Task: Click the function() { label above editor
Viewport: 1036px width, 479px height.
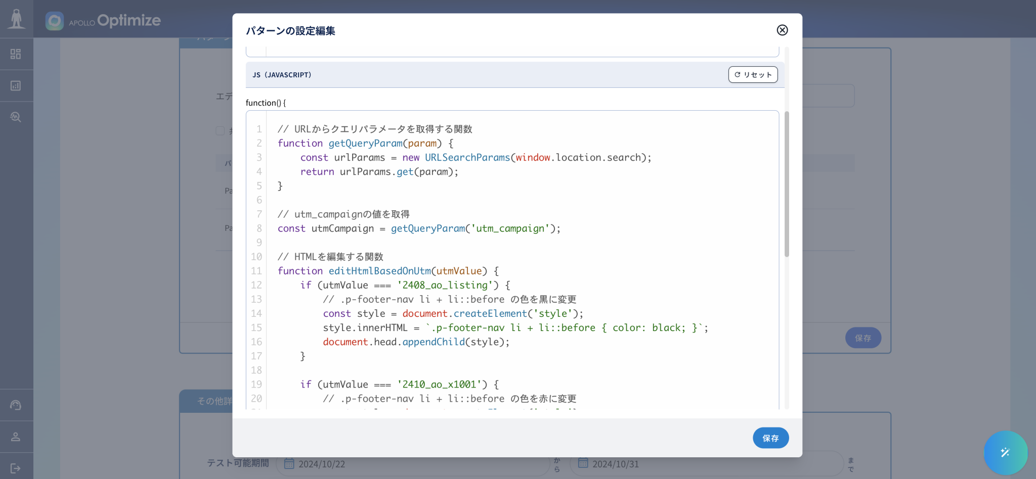Action: coord(265,103)
